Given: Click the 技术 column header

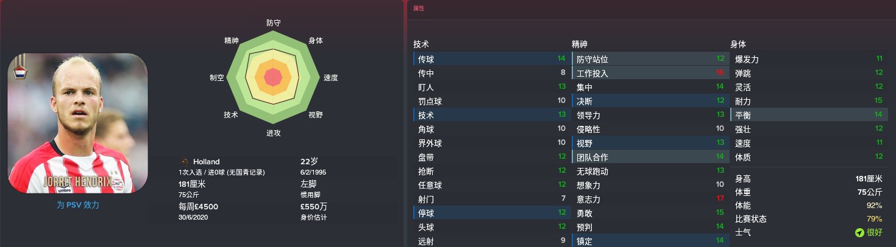Looking at the screenshot, I should point(421,44).
